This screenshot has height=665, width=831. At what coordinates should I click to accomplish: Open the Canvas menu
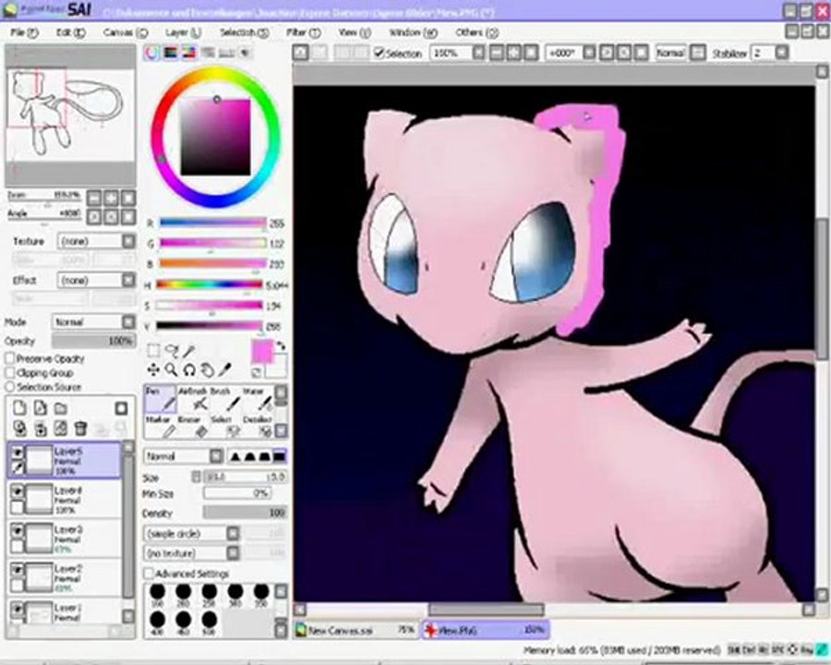(125, 33)
